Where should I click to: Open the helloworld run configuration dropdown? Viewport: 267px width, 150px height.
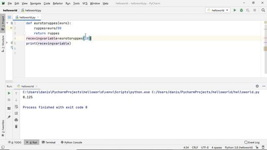click(218, 10)
